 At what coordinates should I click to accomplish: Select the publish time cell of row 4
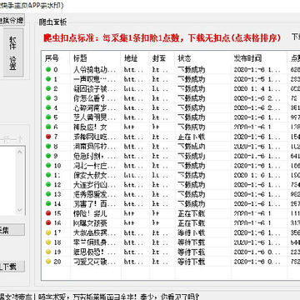pyautogui.click(x=257, y=107)
